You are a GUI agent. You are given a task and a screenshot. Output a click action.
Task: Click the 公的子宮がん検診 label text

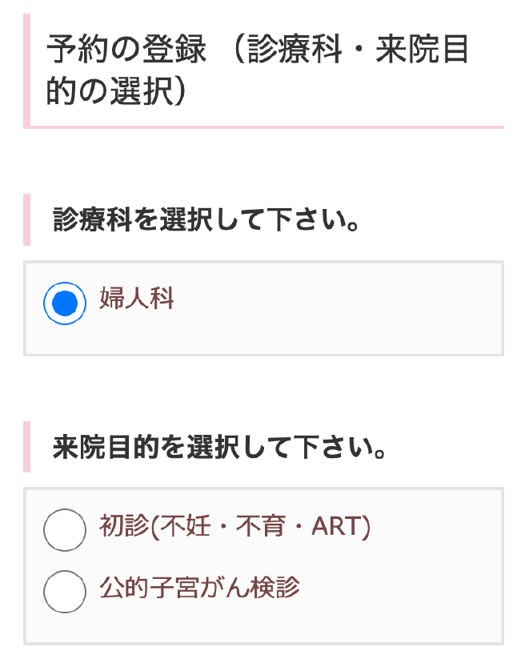pos(199,589)
